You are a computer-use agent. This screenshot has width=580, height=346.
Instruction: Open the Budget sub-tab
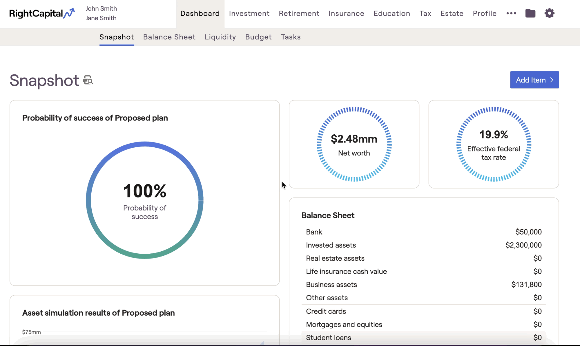click(x=258, y=37)
